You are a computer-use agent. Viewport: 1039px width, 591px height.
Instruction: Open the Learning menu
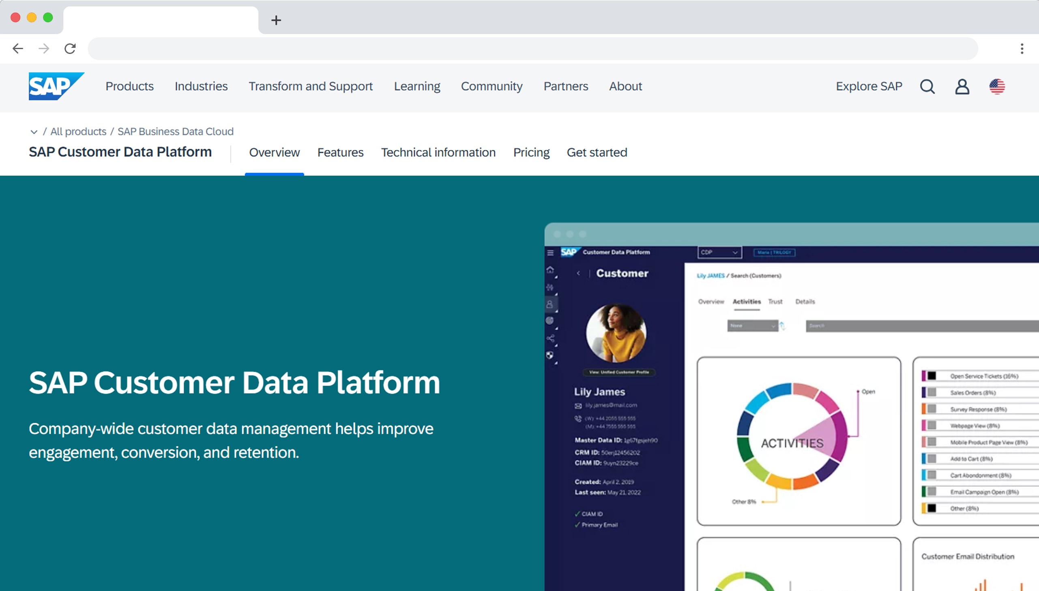(417, 86)
